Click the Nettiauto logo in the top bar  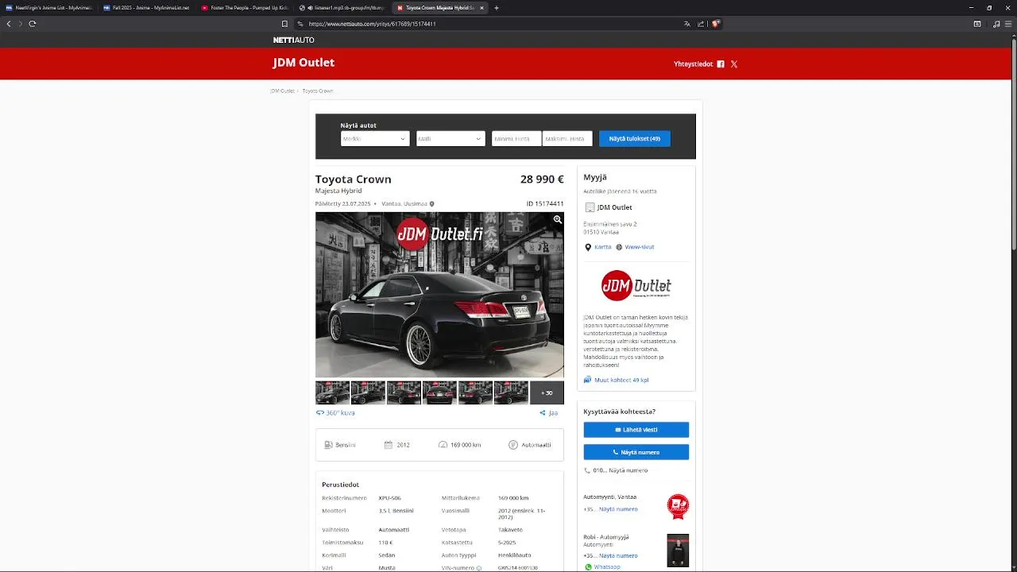294,40
